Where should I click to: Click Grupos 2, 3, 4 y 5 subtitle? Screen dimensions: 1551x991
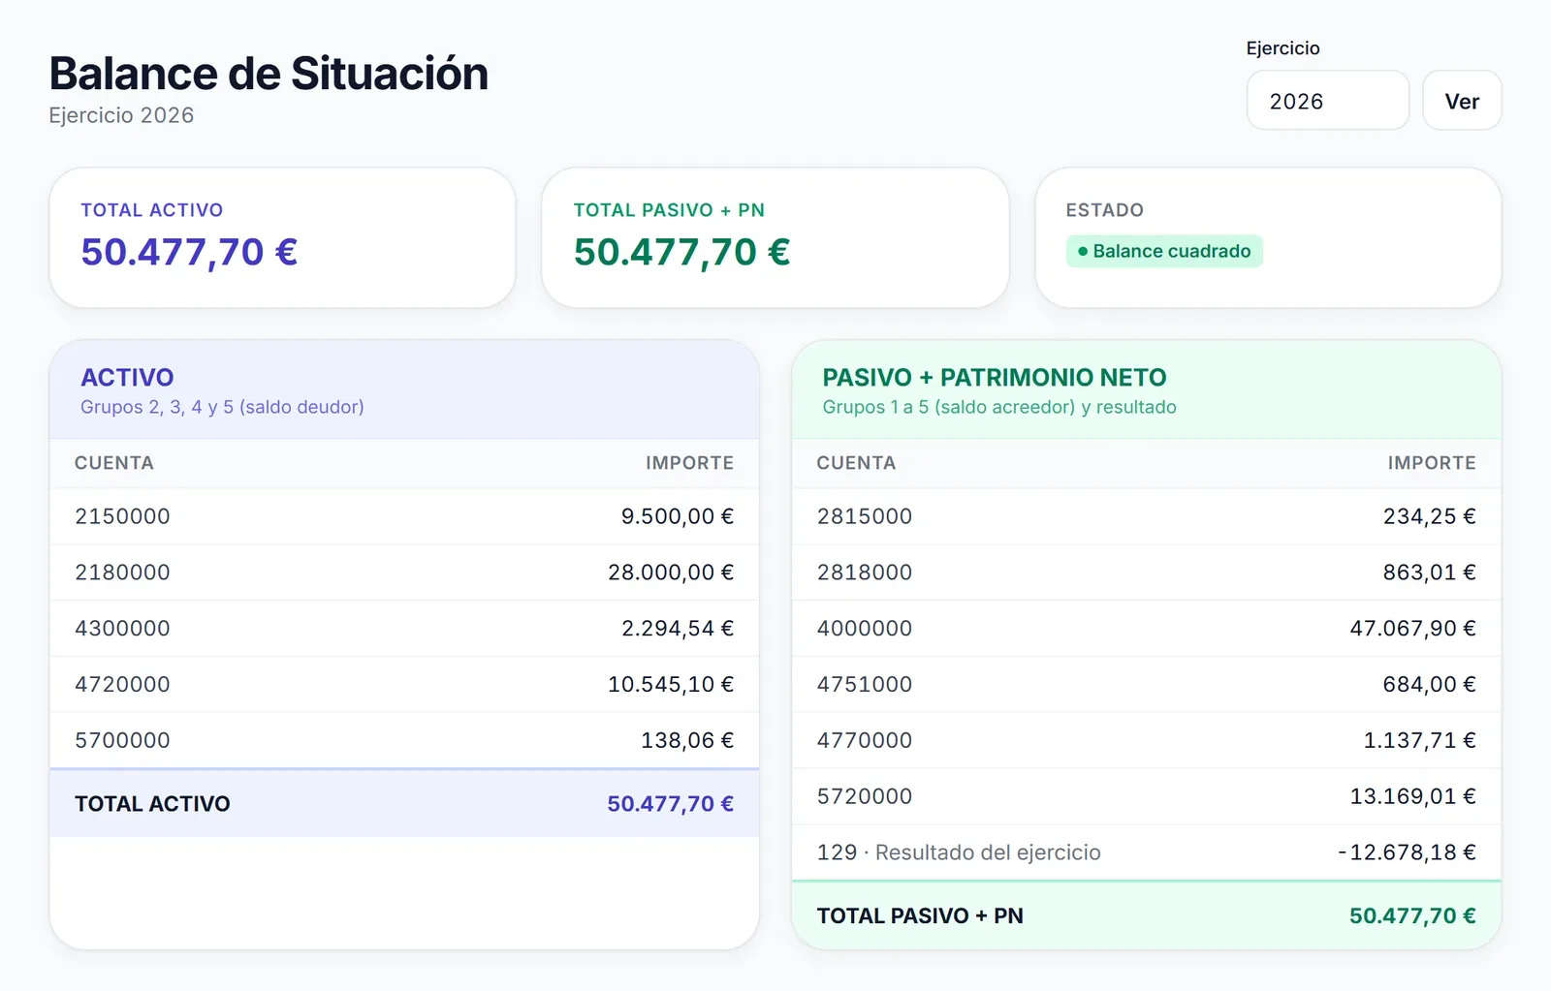pyautogui.click(x=222, y=407)
